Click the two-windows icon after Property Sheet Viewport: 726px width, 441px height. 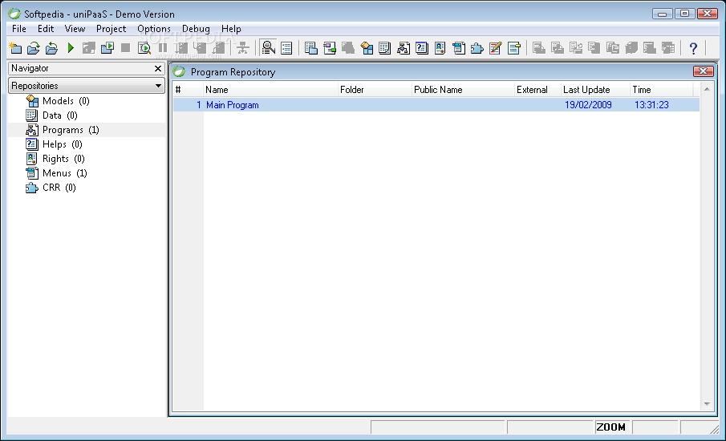point(311,47)
